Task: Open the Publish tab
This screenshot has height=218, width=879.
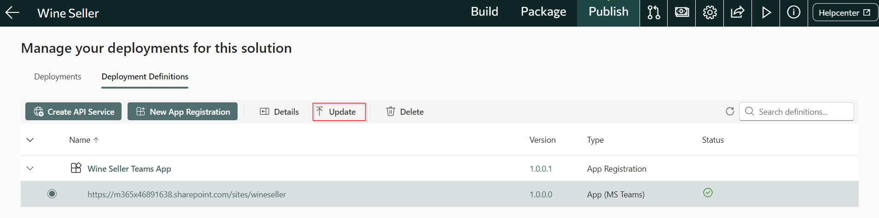Action: pos(608,13)
